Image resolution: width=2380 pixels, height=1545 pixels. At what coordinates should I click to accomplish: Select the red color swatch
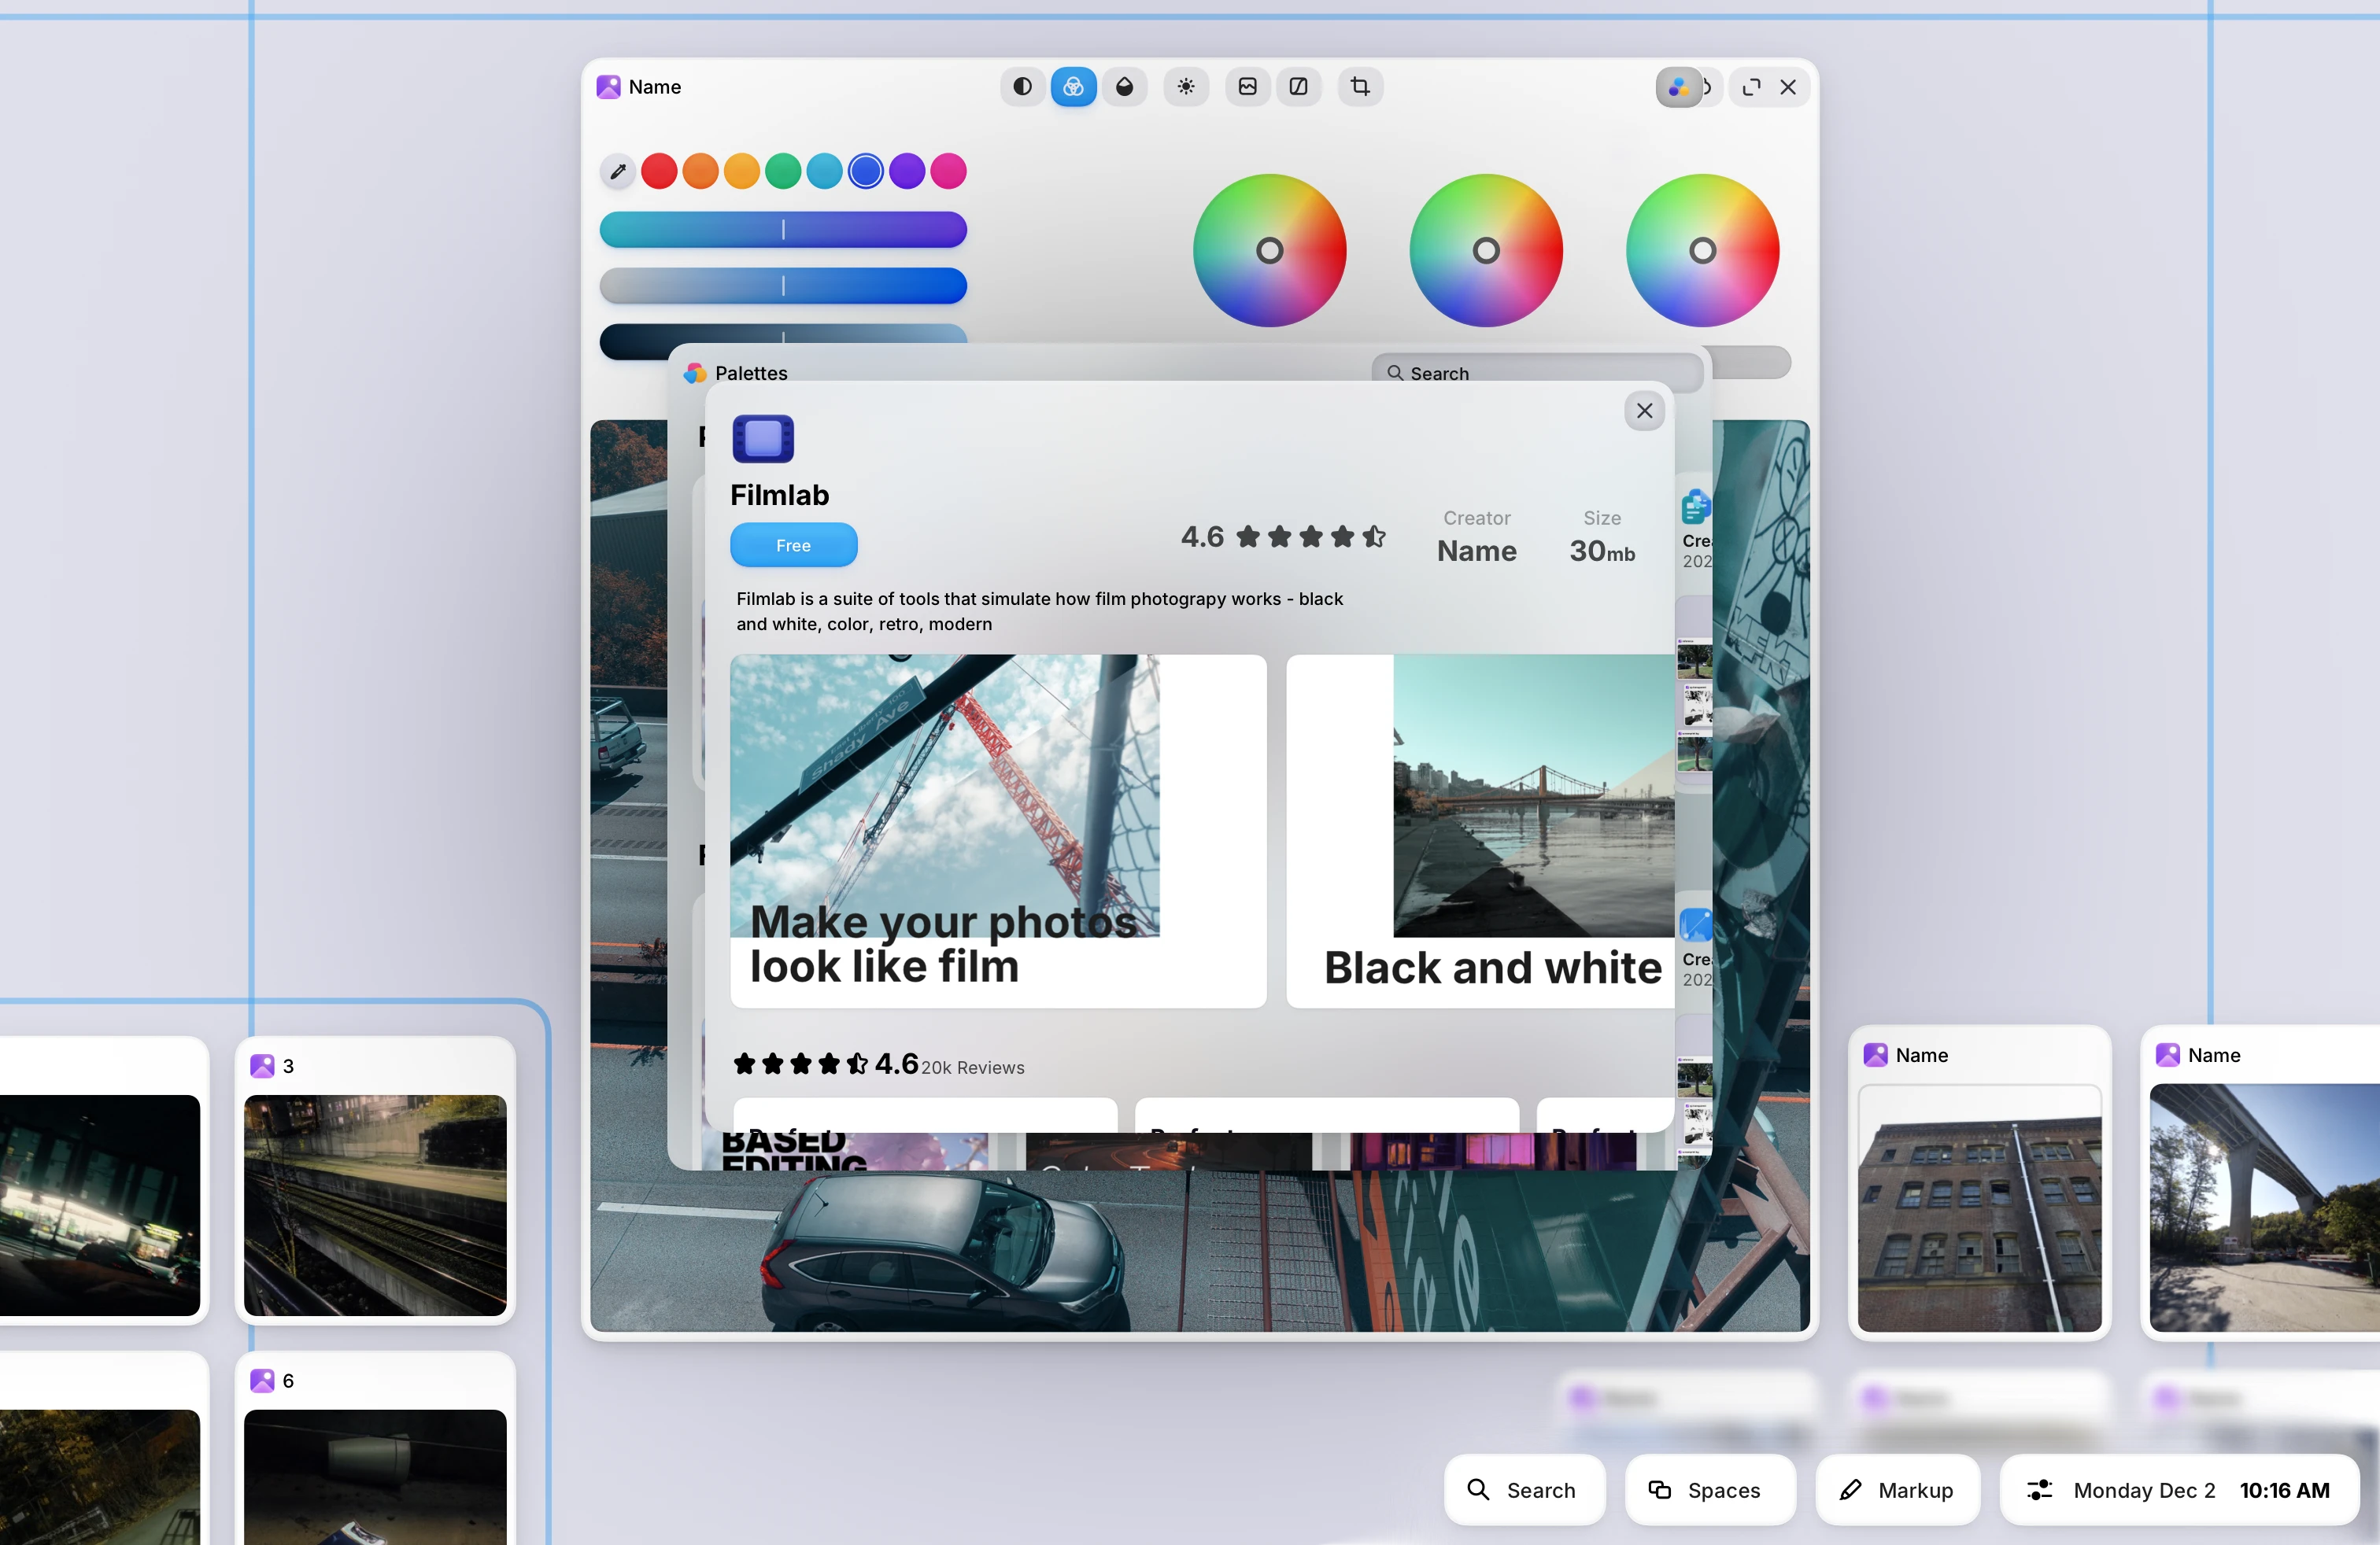(659, 171)
